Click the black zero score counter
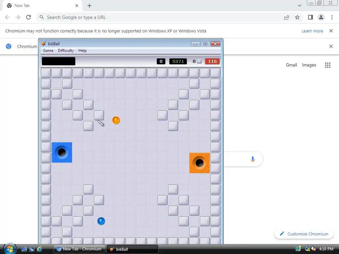The width and height of the screenshot is (339, 254). point(161,61)
